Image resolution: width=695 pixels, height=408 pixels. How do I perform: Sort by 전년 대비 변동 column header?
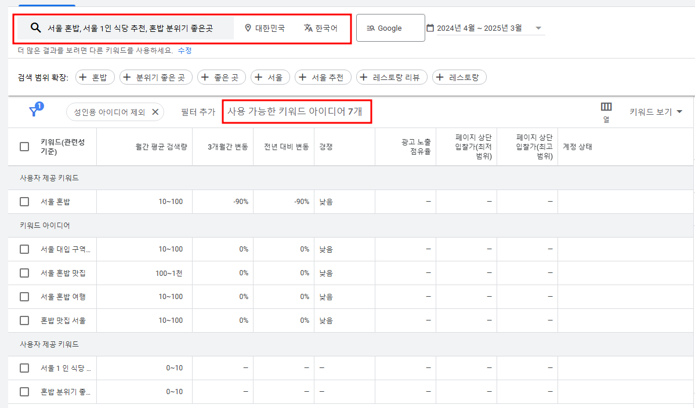(x=287, y=147)
